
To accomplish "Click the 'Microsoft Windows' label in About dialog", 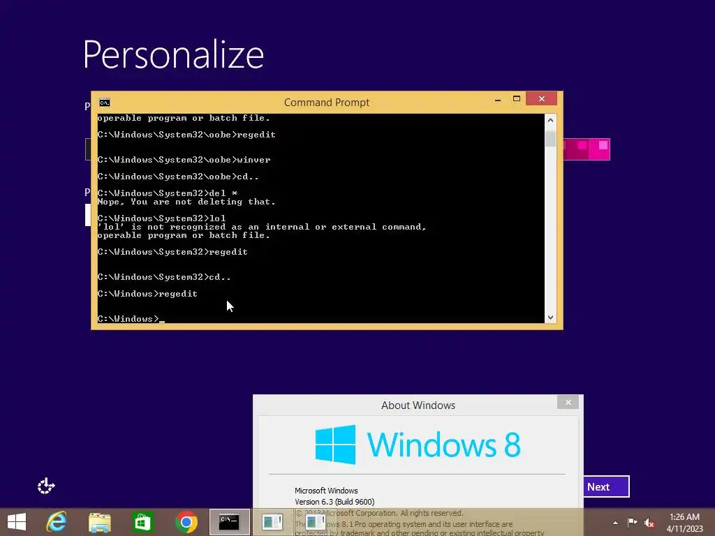I will 326,491.
